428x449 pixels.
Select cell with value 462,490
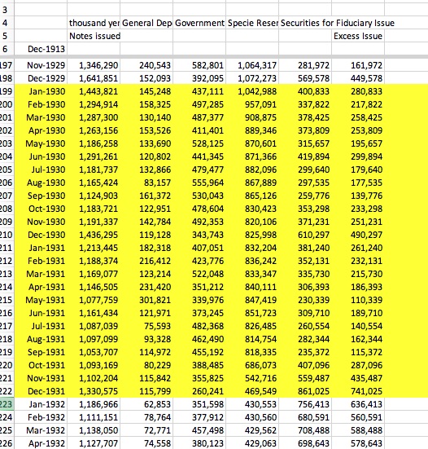tap(199, 339)
